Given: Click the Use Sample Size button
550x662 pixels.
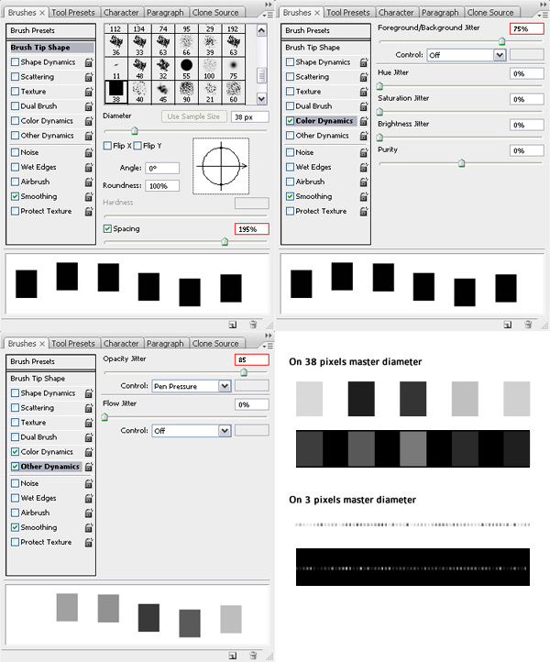Looking at the screenshot, I should coord(193,116).
